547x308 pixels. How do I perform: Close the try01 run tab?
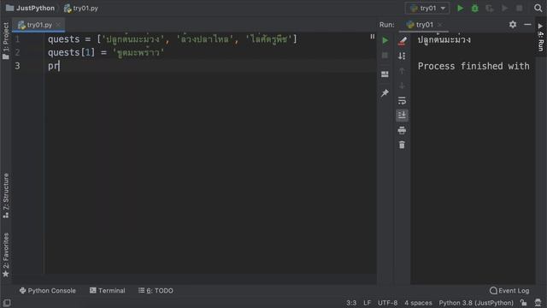click(x=440, y=25)
